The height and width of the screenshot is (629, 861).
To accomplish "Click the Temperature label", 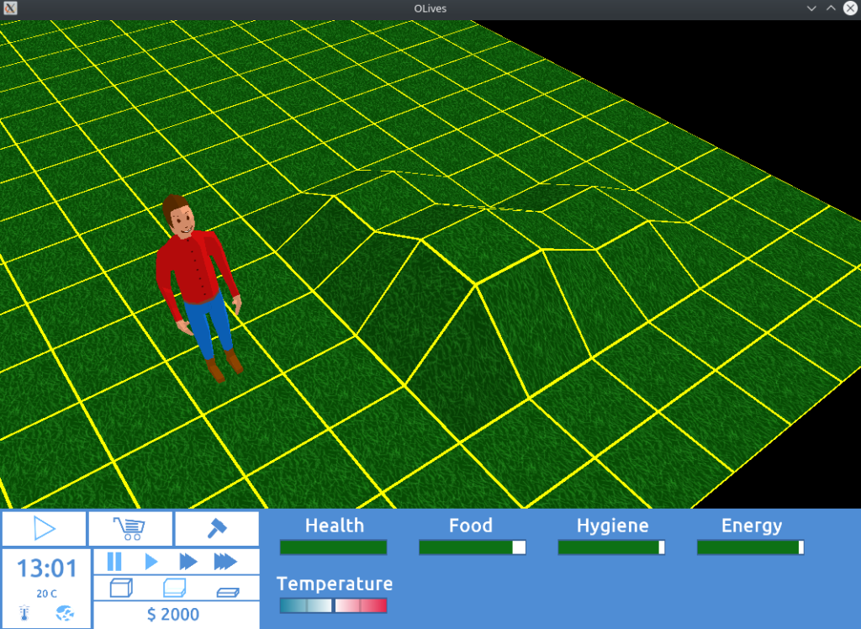I will tap(335, 584).
